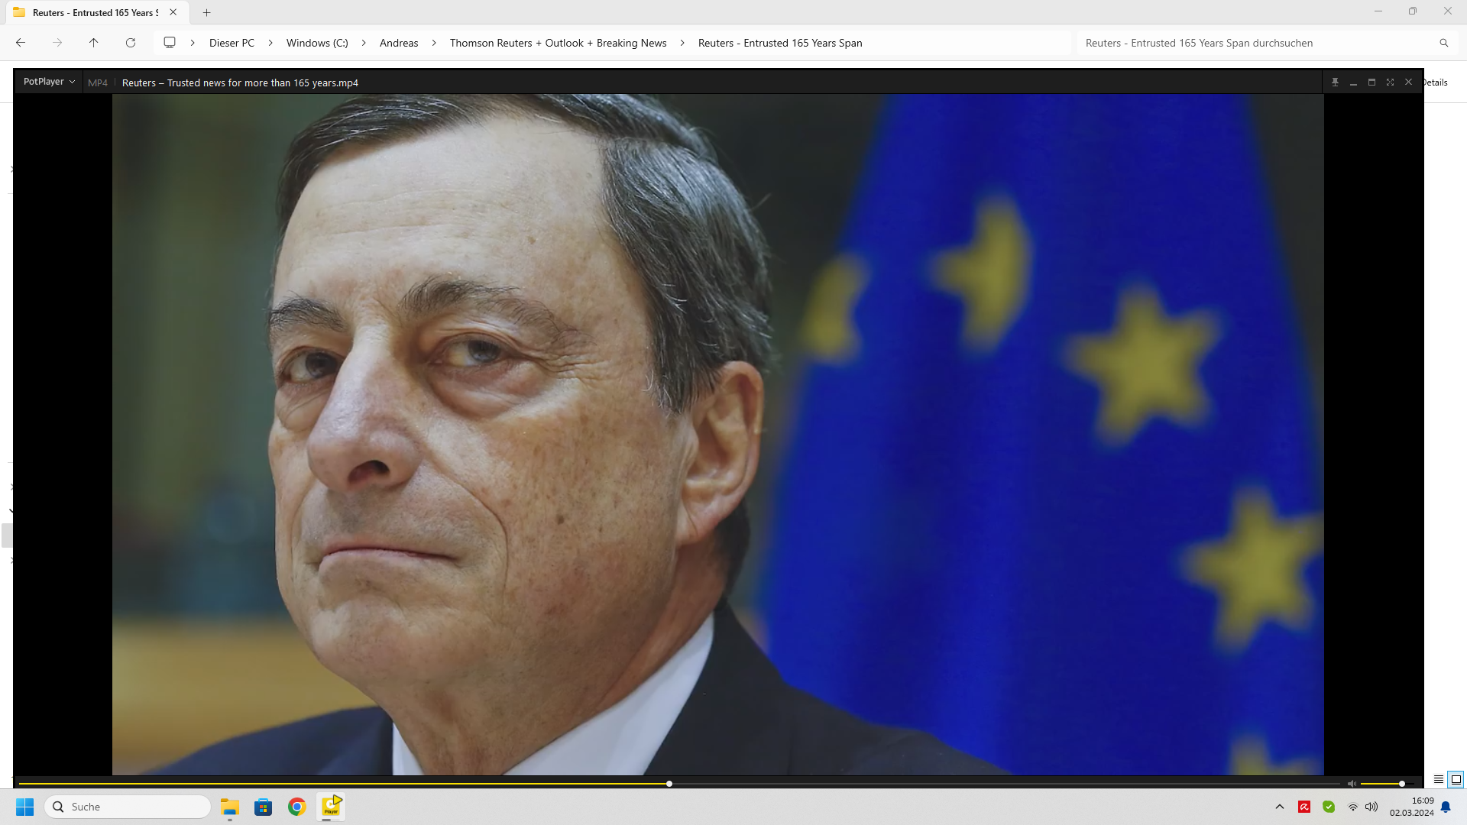Close the Reuters Explorer tab
The height and width of the screenshot is (825, 1467).
[x=173, y=12]
